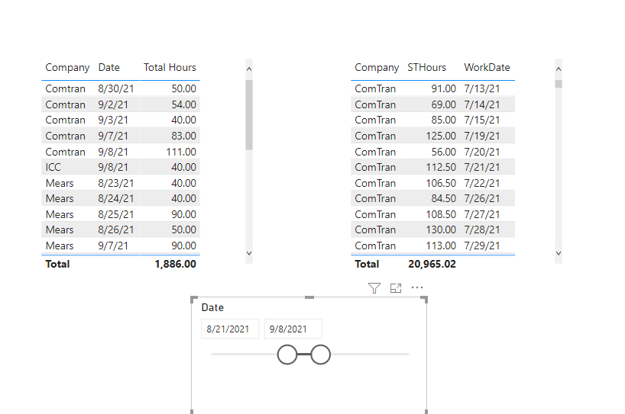Select the 83.00 Total Hours cell
625x414 pixels.
tap(183, 136)
